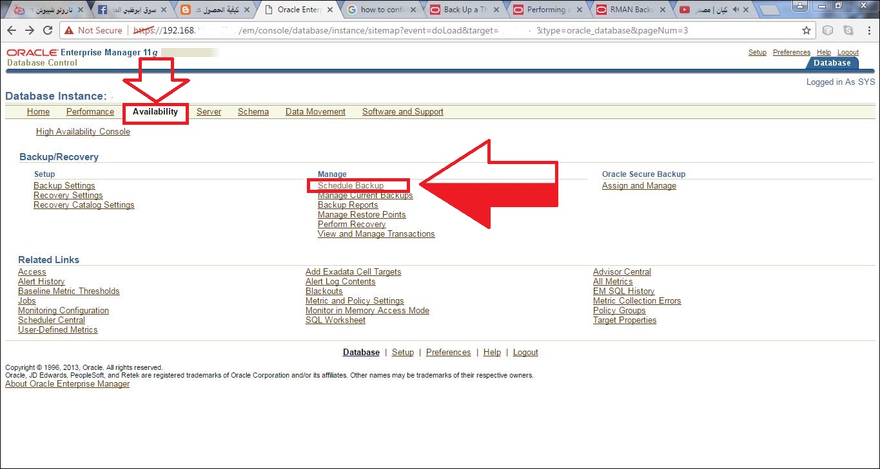Image resolution: width=880 pixels, height=469 pixels.
Task: Switch to the YouTube tab
Action: point(712,10)
